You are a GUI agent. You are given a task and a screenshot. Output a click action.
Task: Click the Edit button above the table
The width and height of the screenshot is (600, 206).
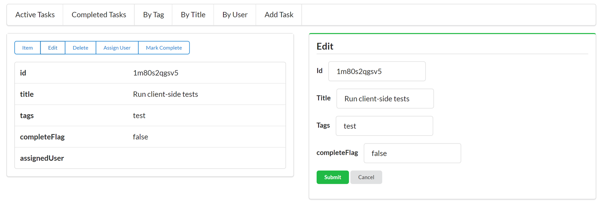coord(53,48)
